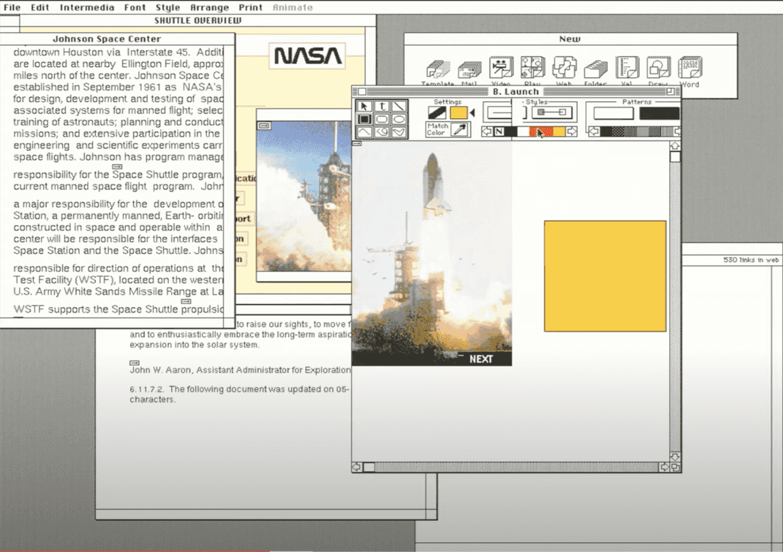The height and width of the screenshot is (552, 783).
Task: Open a new Video document
Action: pos(501,68)
